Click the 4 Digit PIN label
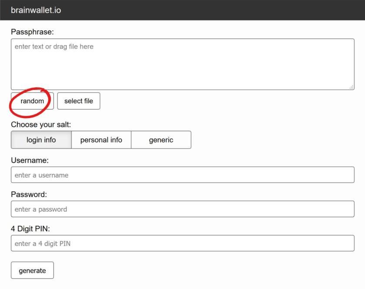 pos(30,229)
